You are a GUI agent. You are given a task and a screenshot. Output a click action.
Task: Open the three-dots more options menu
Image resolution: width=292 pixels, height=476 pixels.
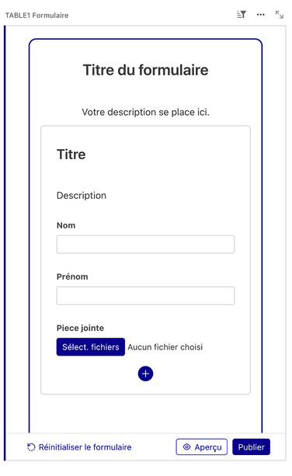[x=260, y=15]
